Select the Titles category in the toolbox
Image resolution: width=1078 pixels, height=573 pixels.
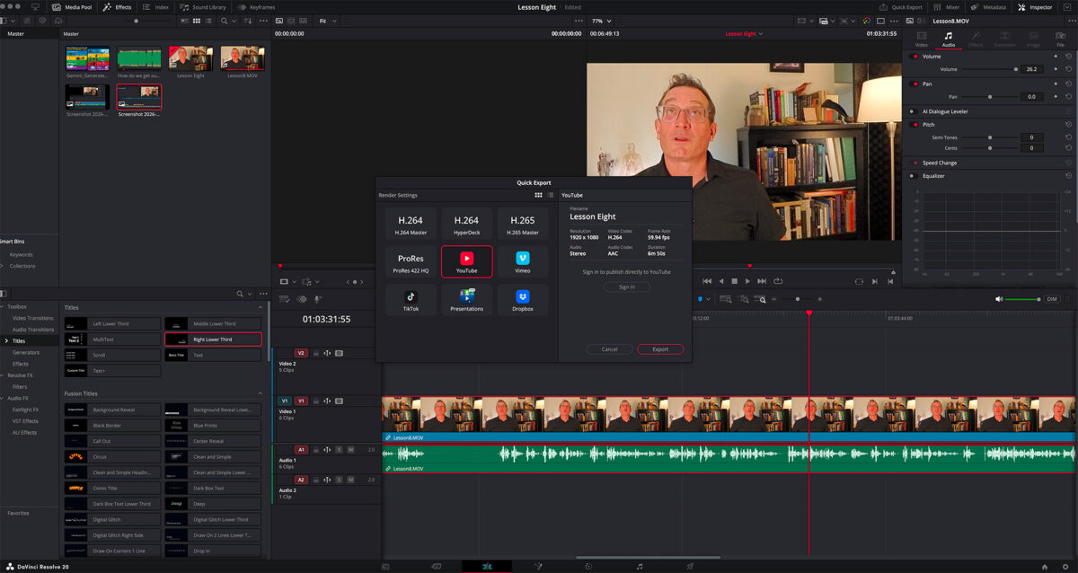point(19,341)
